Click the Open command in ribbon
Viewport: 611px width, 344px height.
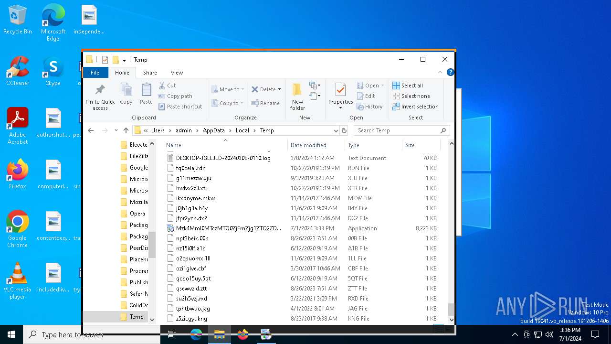point(370,86)
